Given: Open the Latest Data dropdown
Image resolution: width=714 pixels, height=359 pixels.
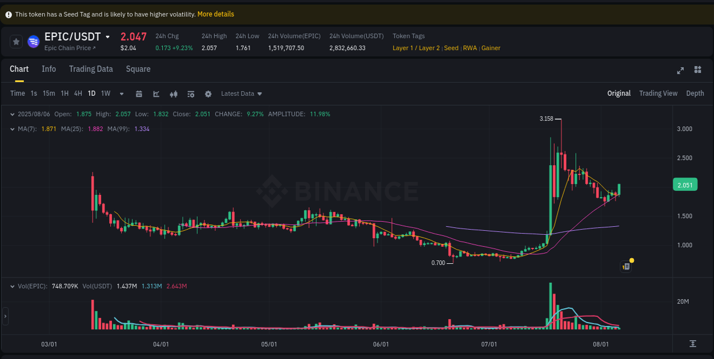Looking at the screenshot, I should click(x=241, y=93).
